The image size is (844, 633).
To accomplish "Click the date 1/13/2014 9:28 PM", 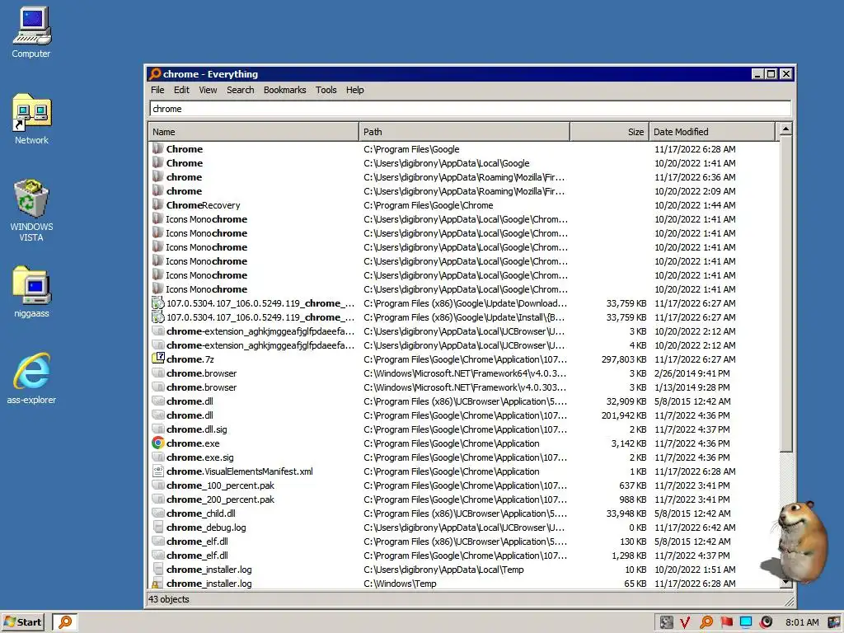I will click(692, 387).
